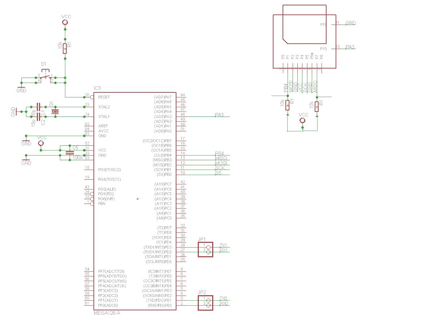446x319 pixels.
Task: Select the (IC3/INT7)PE7 pin label
Action: click(159, 271)
